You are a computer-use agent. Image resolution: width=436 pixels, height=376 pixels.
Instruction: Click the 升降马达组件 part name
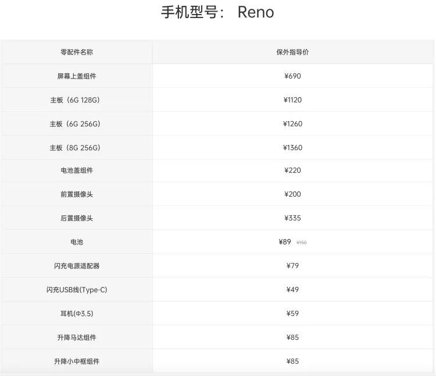(77, 338)
